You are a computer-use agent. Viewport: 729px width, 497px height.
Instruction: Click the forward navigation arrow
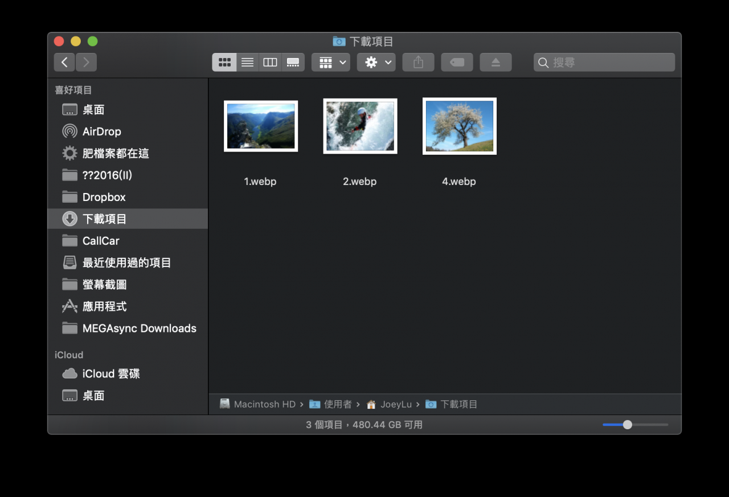point(86,62)
